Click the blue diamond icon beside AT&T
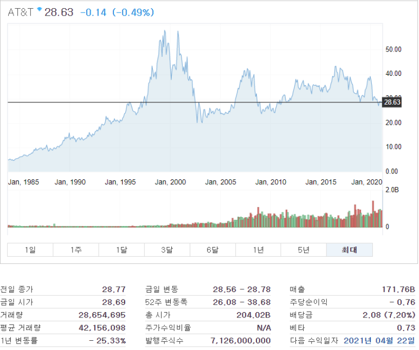Screen dimensions: 419x350 coord(40,9)
